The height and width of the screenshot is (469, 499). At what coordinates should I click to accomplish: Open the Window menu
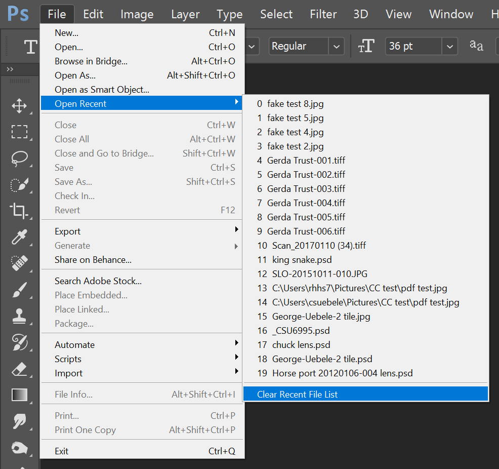(450, 14)
